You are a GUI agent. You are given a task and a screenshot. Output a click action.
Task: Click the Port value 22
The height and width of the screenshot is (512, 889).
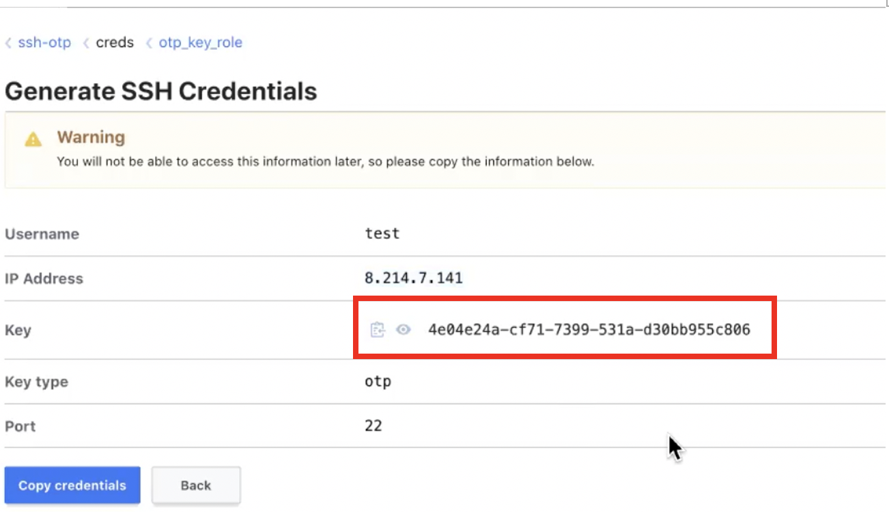coord(373,425)
